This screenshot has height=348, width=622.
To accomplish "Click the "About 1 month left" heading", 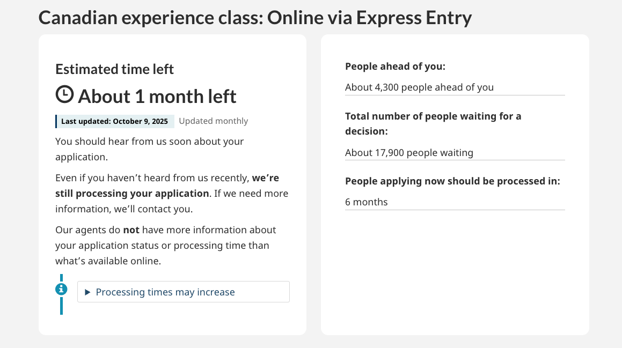I will (157, 97).
